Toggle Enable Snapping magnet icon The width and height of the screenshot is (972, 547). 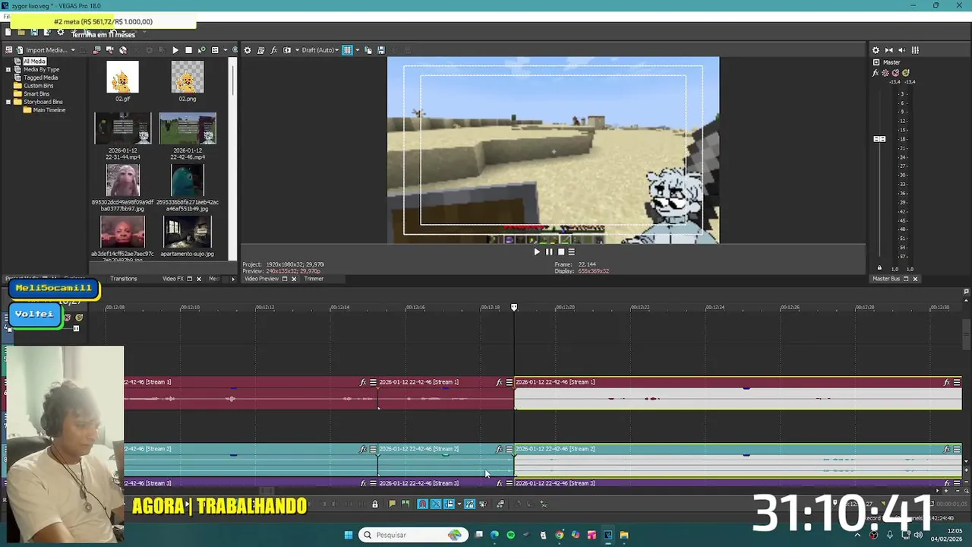click(x=422, y=504)
